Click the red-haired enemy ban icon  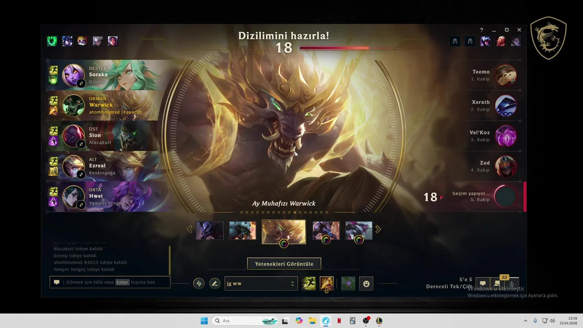501,41
